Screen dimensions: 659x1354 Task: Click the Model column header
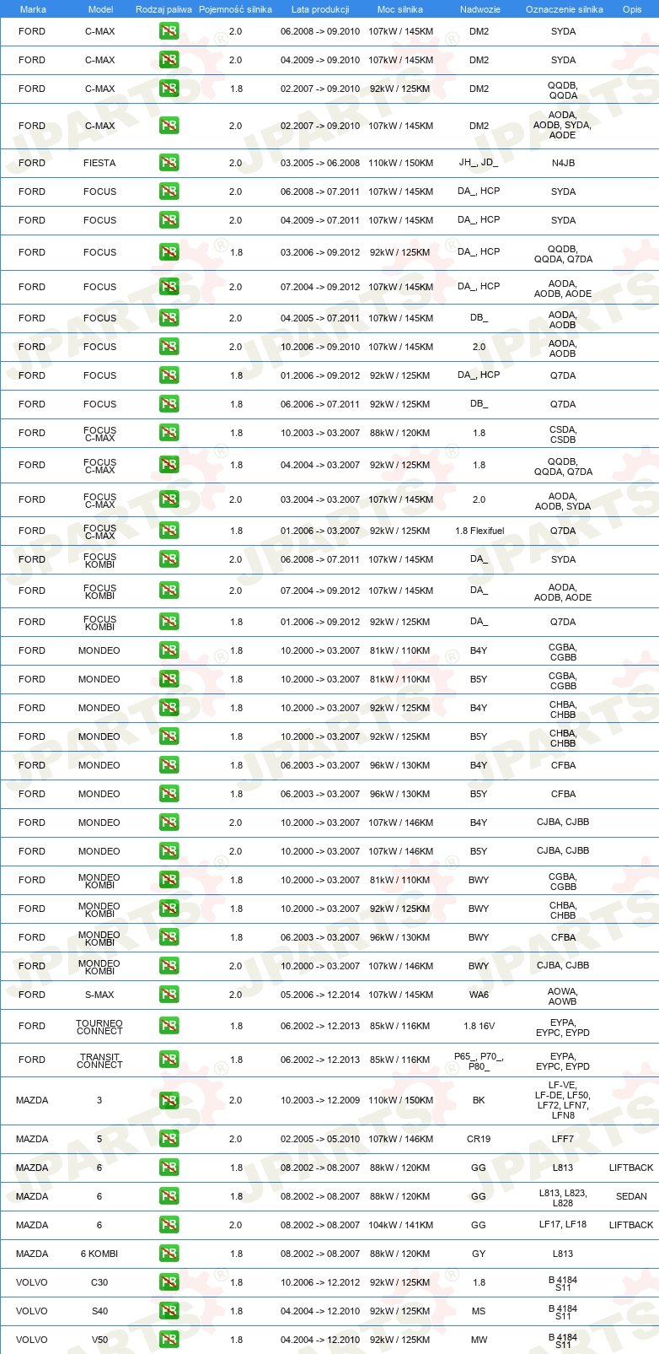100,9
